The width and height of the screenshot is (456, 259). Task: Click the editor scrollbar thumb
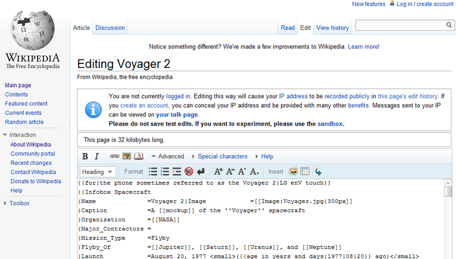click(448, 192)
